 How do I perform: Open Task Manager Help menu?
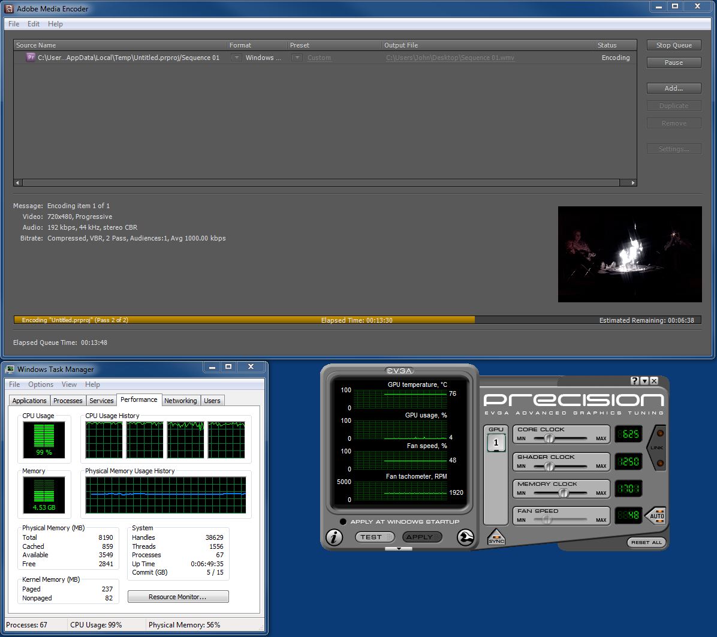pos(92,384)
